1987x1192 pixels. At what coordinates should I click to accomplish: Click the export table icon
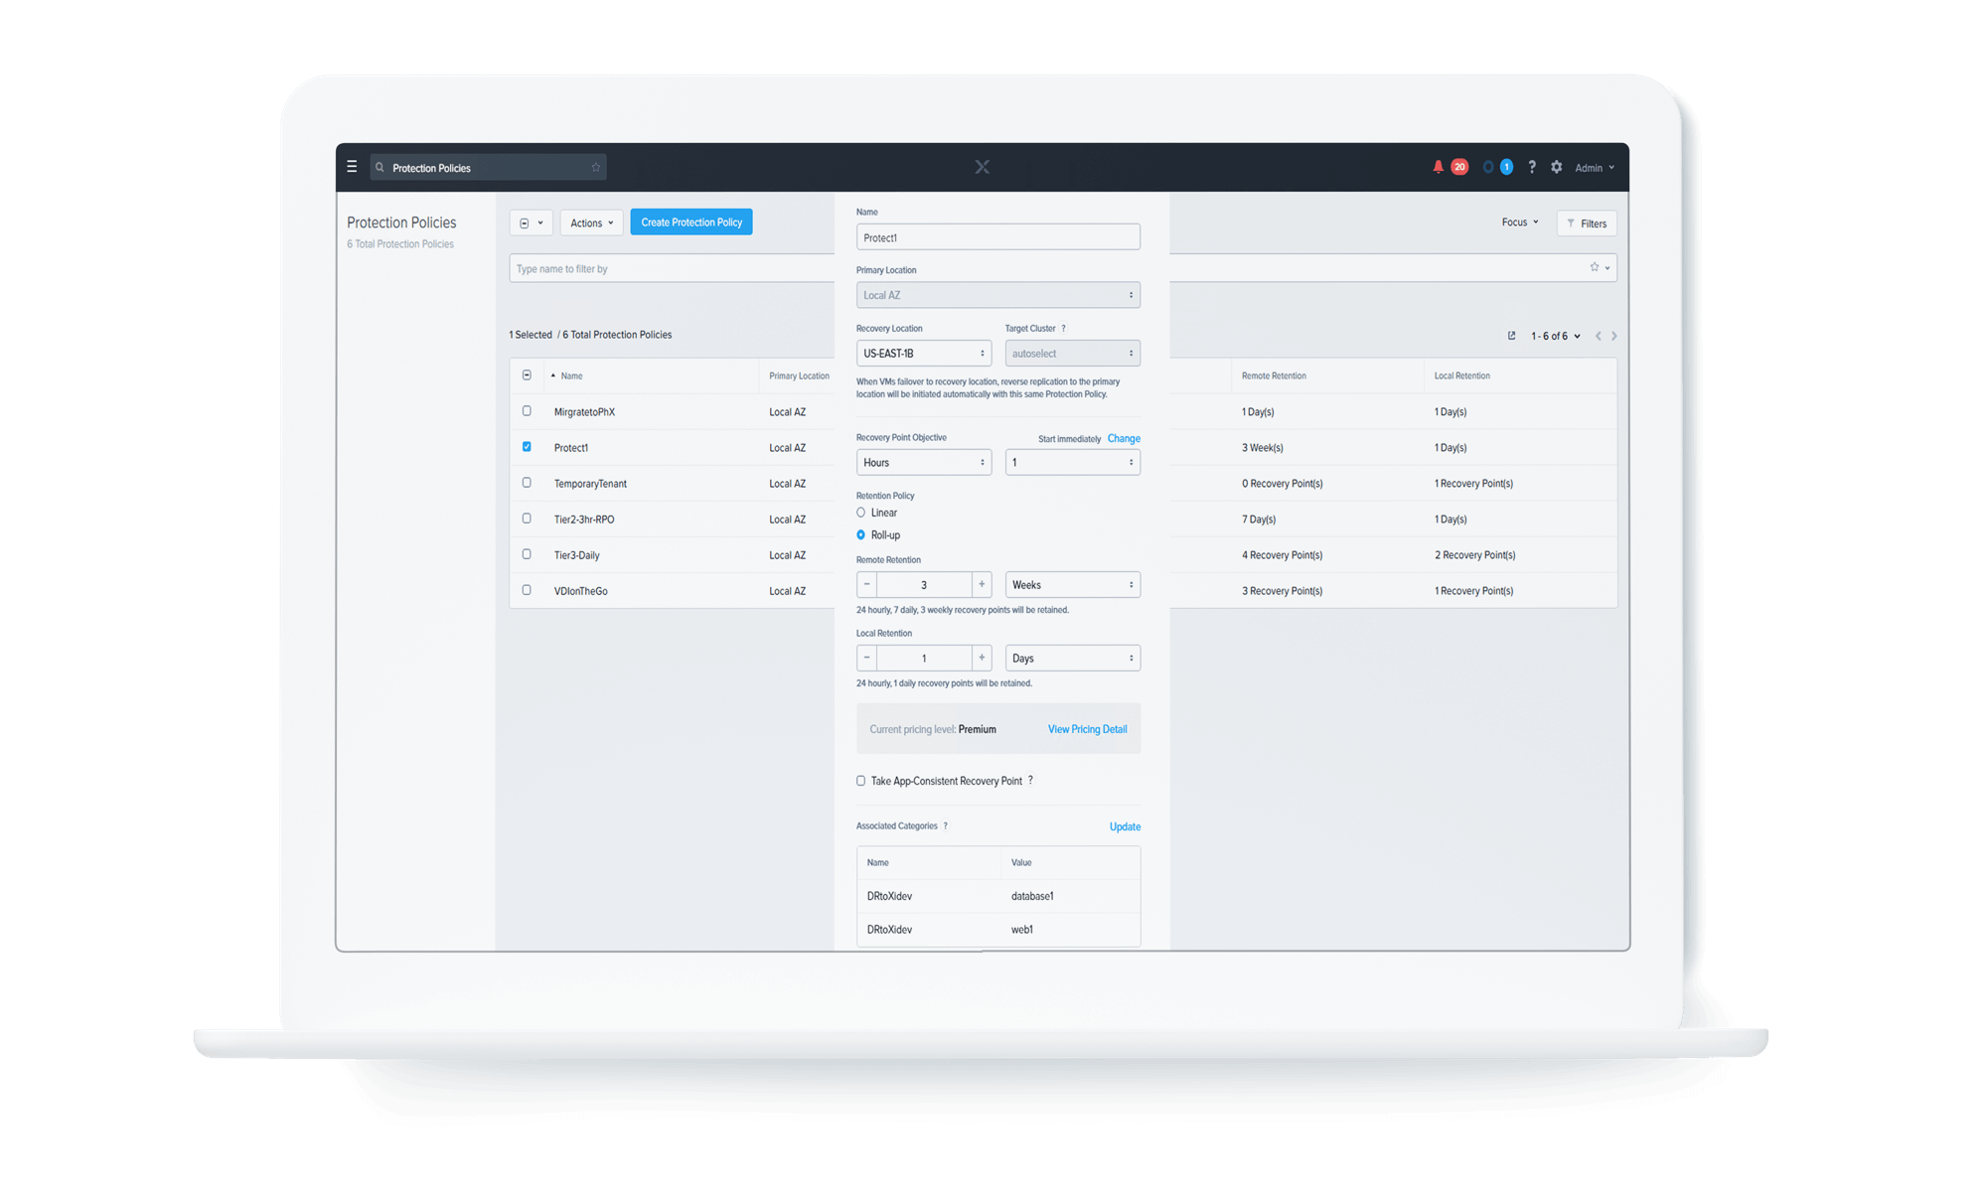coord(1511,336)
